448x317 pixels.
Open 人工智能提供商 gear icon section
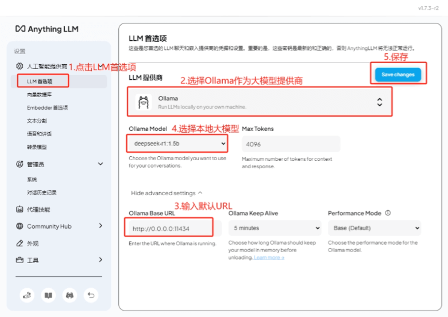pyautogui.click(x=20, y=66)
